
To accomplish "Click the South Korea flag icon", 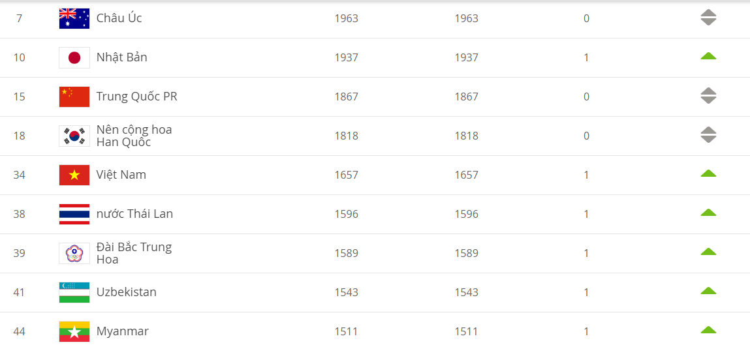I will pyautogui.click(x=74, y=136).
